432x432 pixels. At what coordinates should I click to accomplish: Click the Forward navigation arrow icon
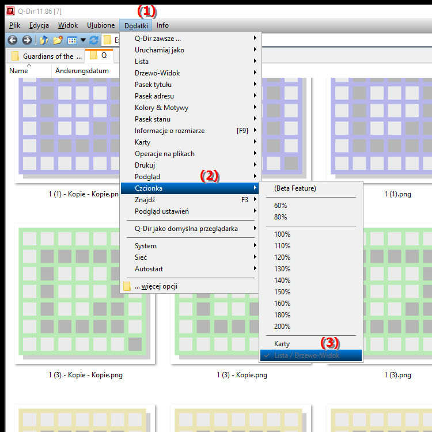tap(26, 40)
